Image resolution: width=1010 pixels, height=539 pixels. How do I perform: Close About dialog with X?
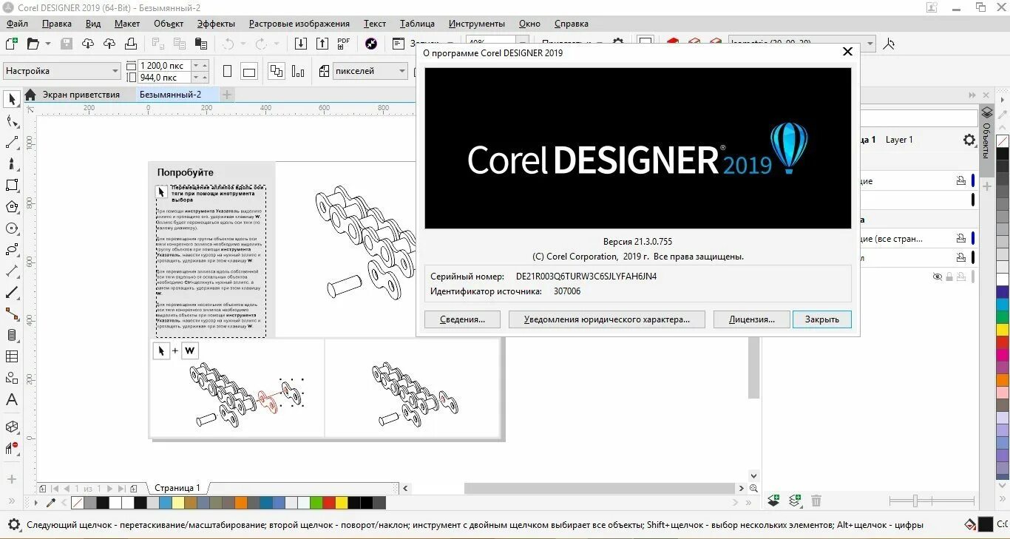pos(847,52)
